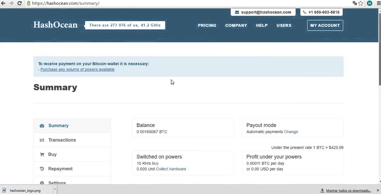Open the USERS menu
381x194 pixels.
(284, 25)
